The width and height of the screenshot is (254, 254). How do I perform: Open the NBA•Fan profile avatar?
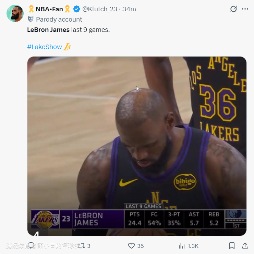pos(15,13)
